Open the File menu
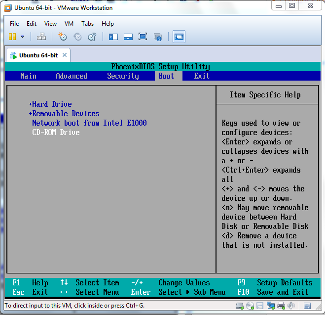Screen dimensions: 325x315 (14, 24)
